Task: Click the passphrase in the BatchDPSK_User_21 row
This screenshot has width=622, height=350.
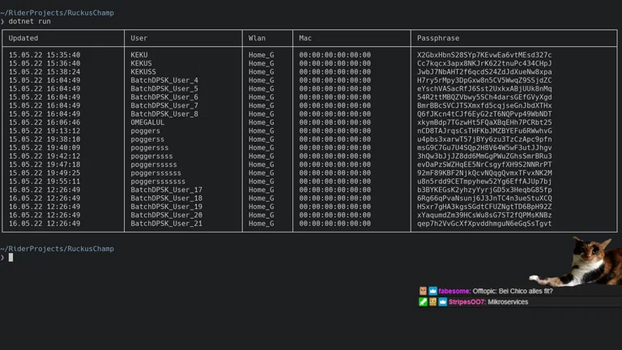Action: click(x=484, y=224)
